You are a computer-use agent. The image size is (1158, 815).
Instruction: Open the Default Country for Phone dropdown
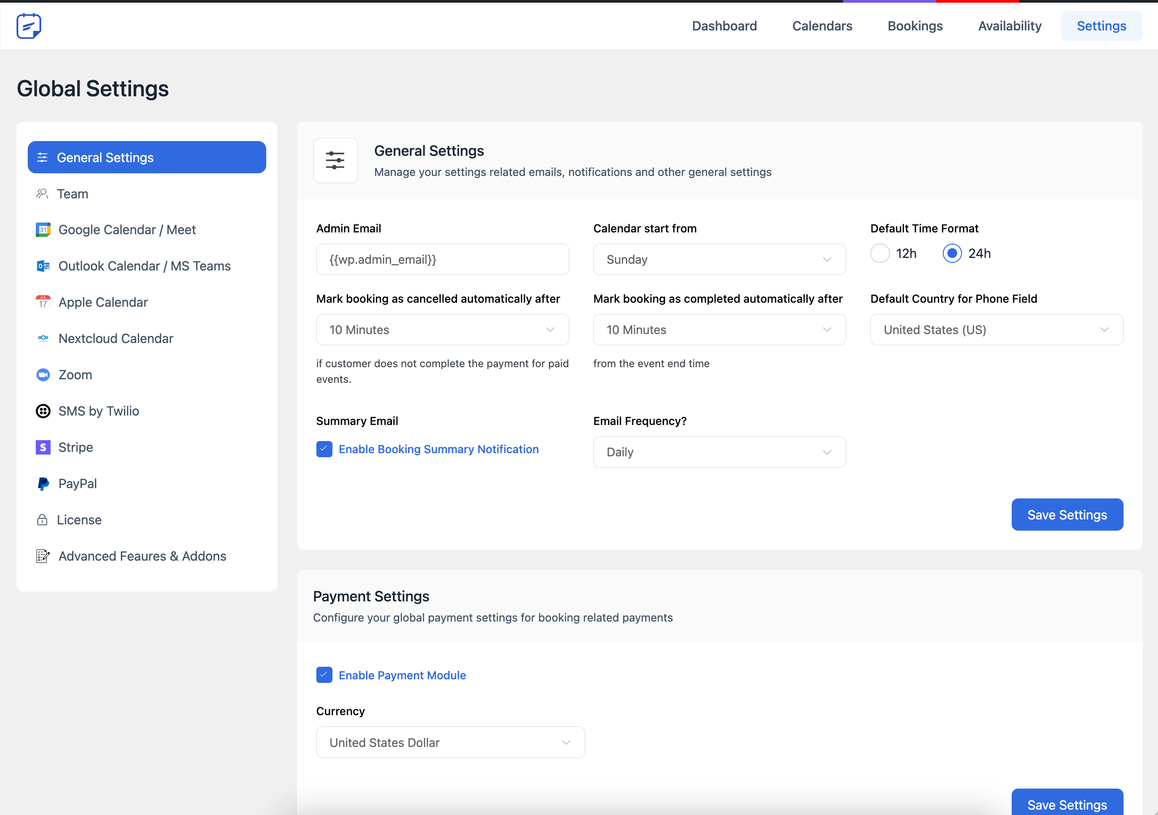996,330
